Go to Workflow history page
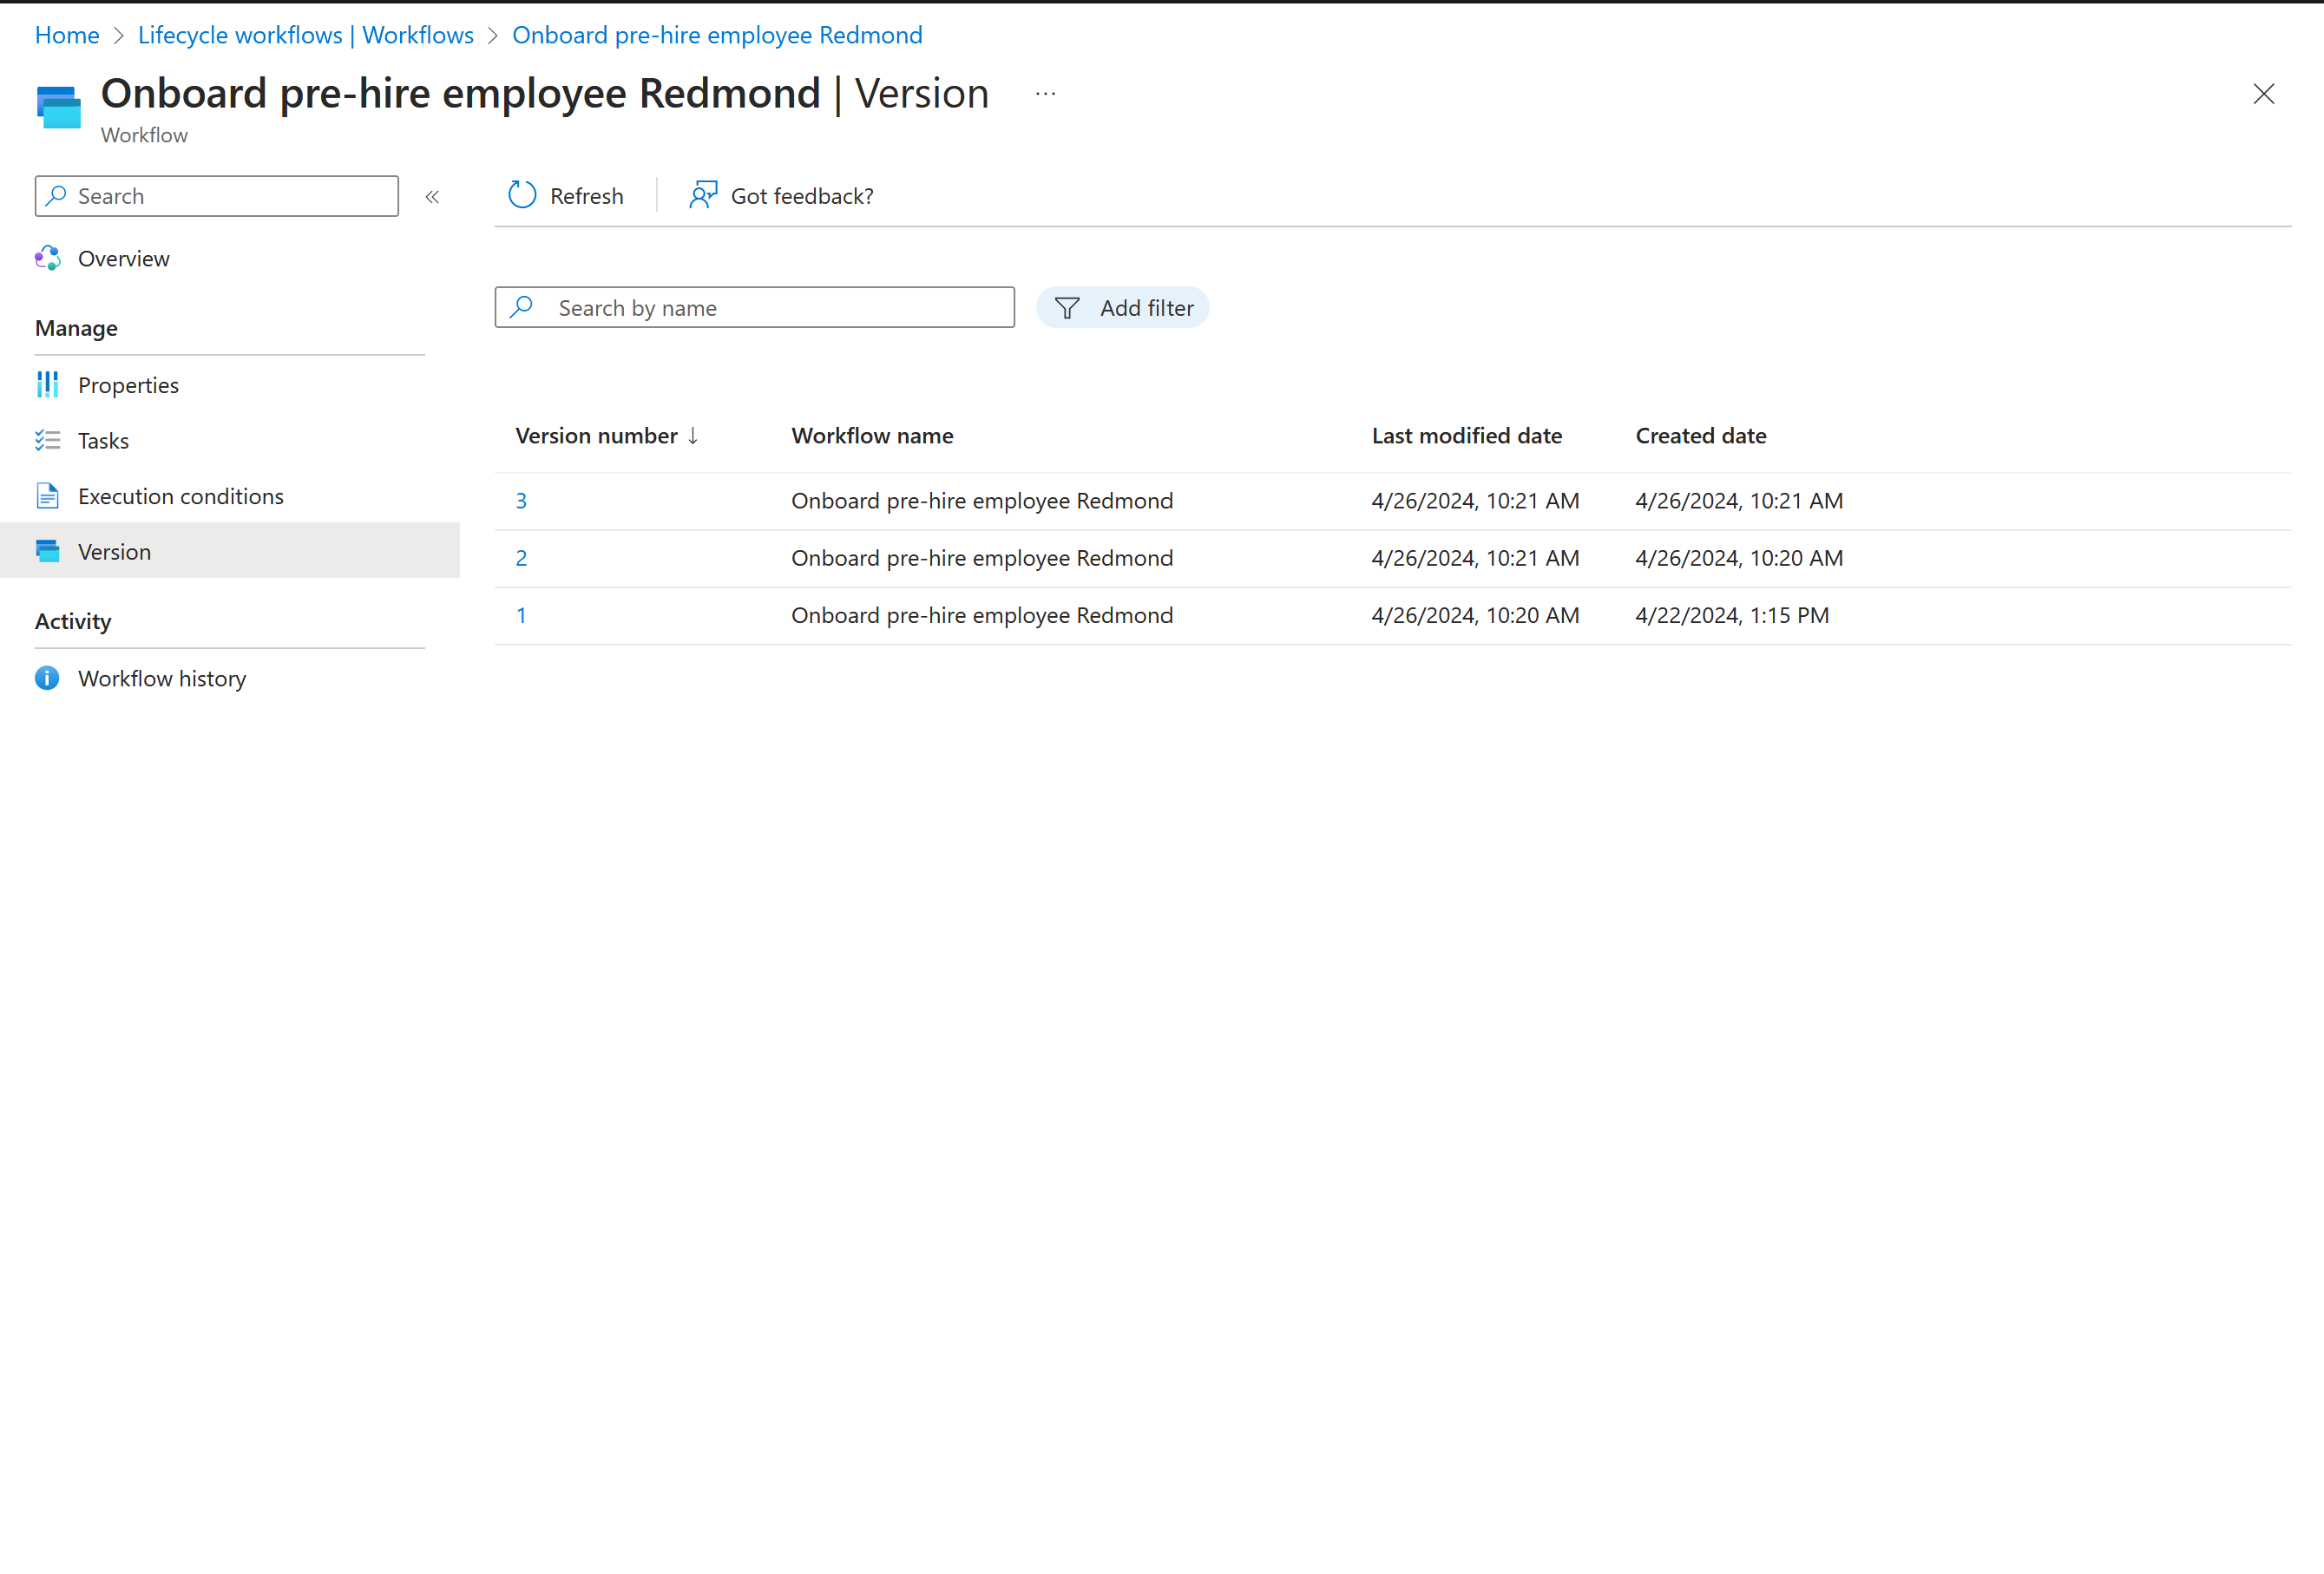This screenshot has width=2324, height=1574. tap(161, 678)
